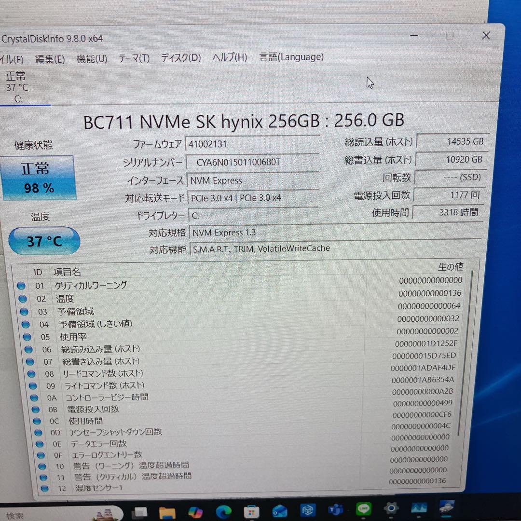Click the status circle for アンセーフシャットダウン回数

(x=38, y=433)
